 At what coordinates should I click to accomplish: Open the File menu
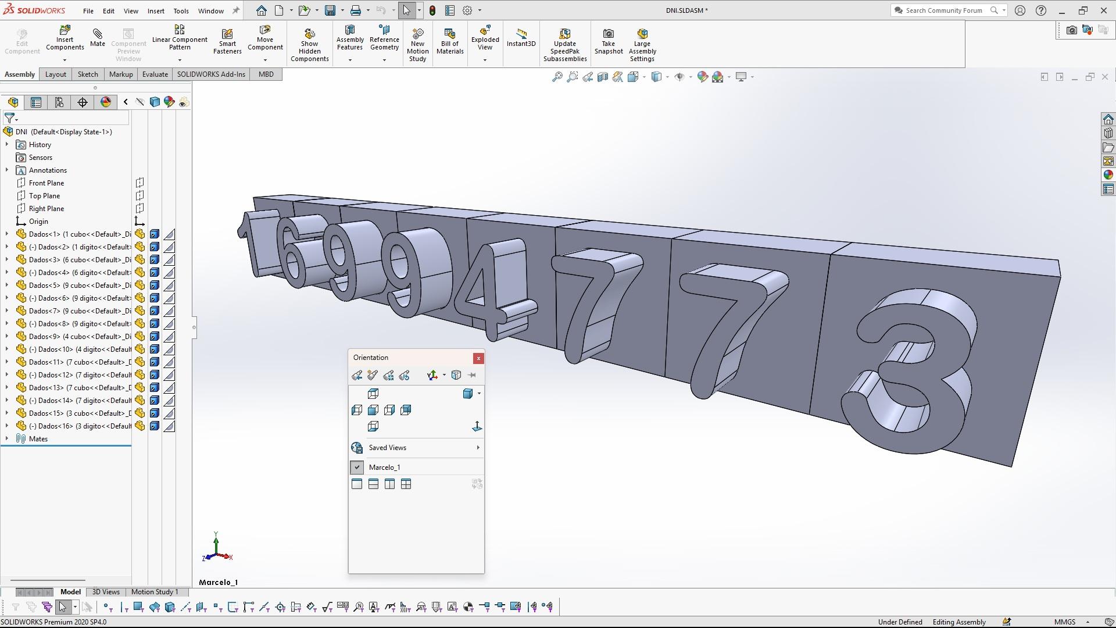[88, 10]
